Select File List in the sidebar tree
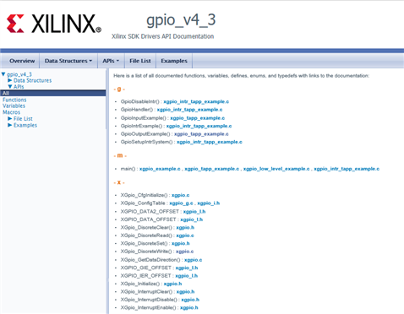 coord(23,119)
